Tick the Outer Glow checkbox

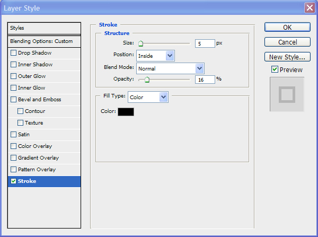(x=13, y=76)
